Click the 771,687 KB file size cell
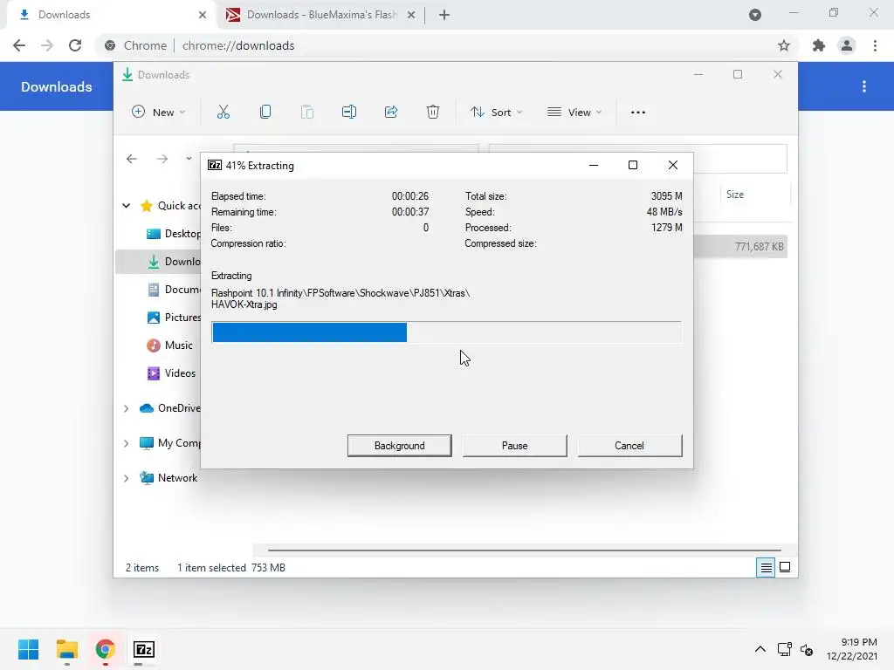The image size is (894, 670). (759, 247)
